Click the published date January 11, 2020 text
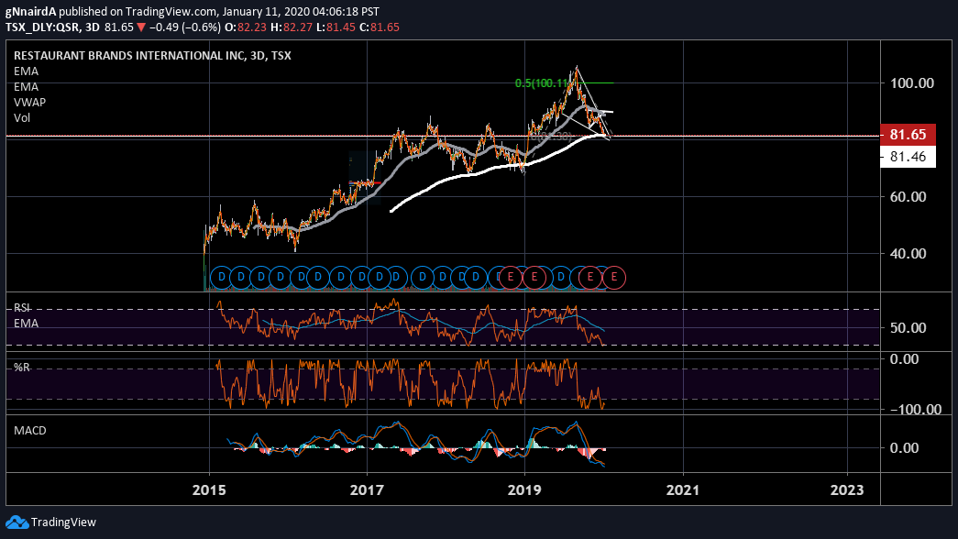This screenshot has height=539, width=958. click(269, 12)
